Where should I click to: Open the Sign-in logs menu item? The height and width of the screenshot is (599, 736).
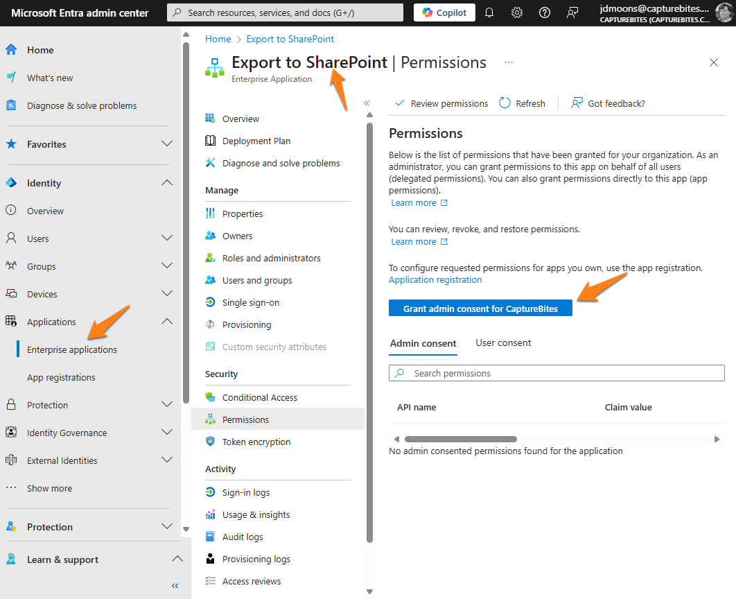246,492
